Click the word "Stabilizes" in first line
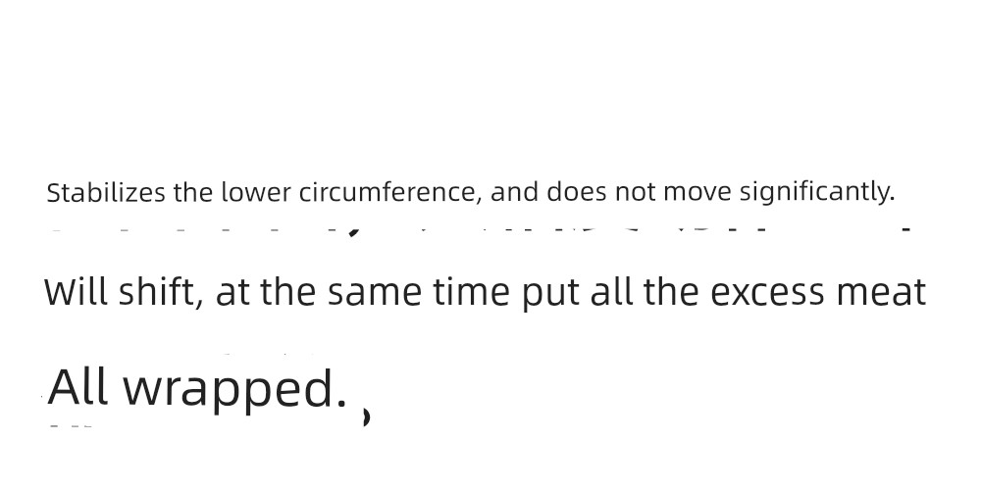This screenshot has width=981, height=489. pos(106,193)
